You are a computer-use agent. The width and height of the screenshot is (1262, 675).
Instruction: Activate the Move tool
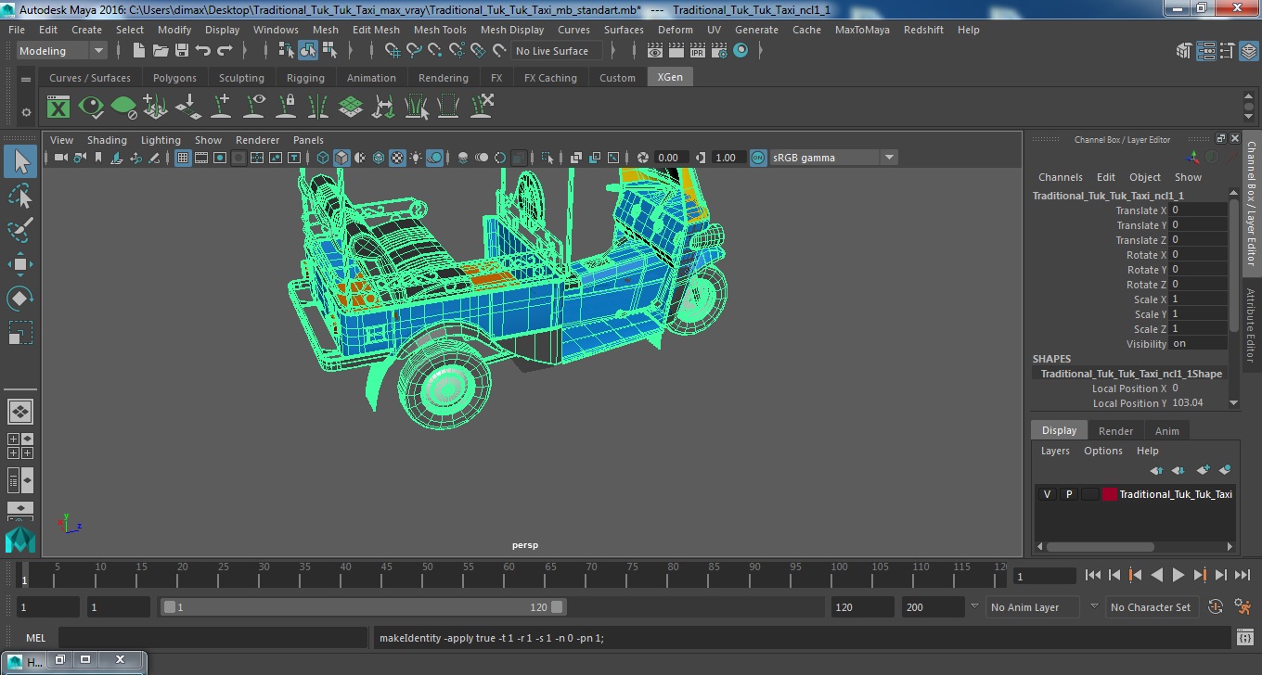point(20,264)
